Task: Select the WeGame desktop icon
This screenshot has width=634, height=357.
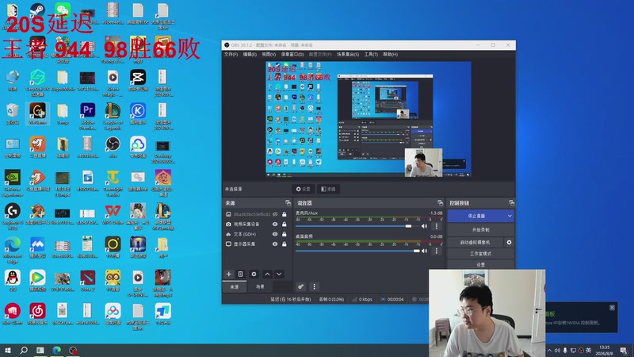Action: [x=37, y=113]
